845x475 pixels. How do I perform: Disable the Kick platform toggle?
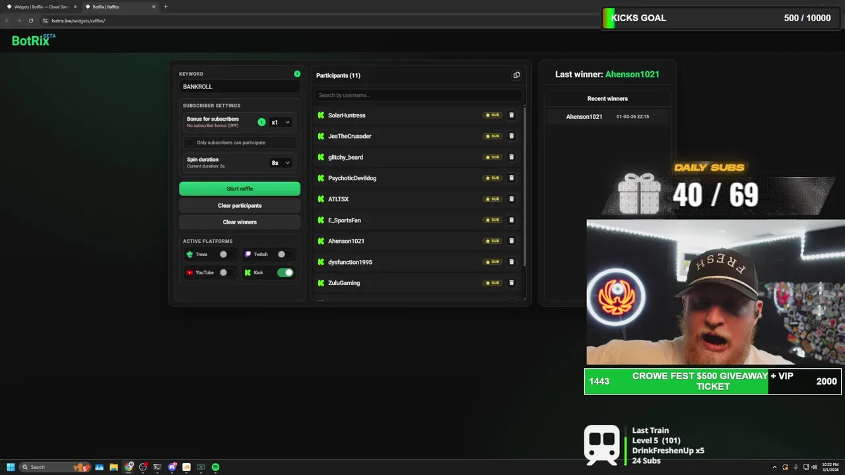[x=285, y=272]
